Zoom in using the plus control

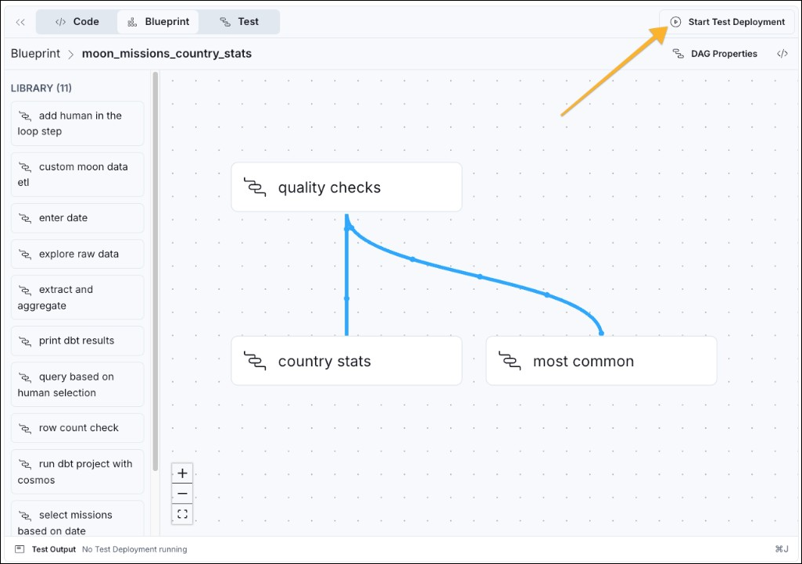(182, 473)
